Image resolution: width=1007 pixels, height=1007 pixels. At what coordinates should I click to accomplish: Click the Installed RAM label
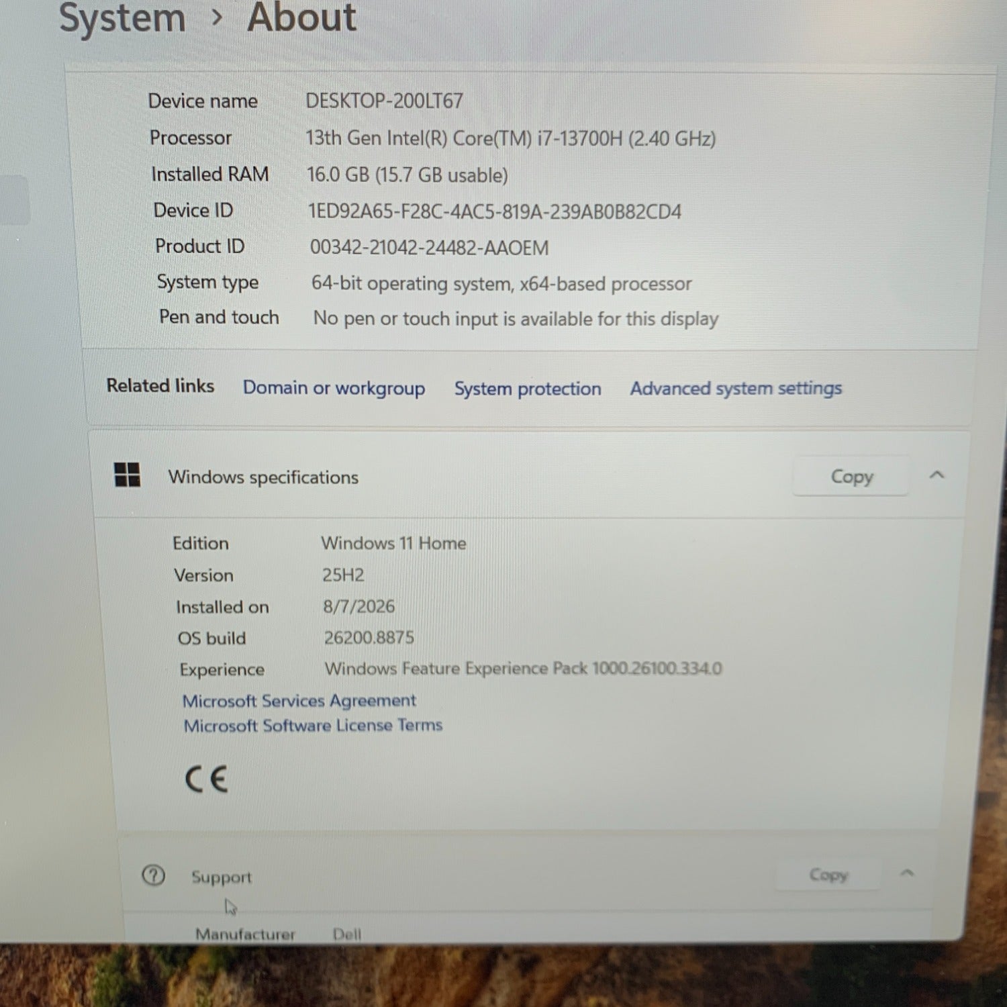pos(210,174)
